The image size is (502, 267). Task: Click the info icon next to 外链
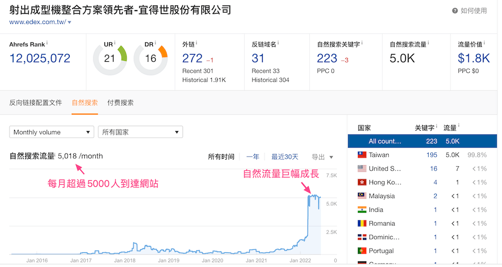[197, 43]
